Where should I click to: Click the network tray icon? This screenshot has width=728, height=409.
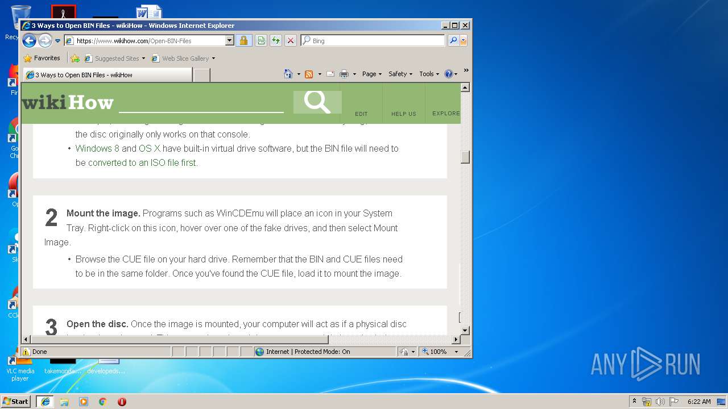coord(647,402)
